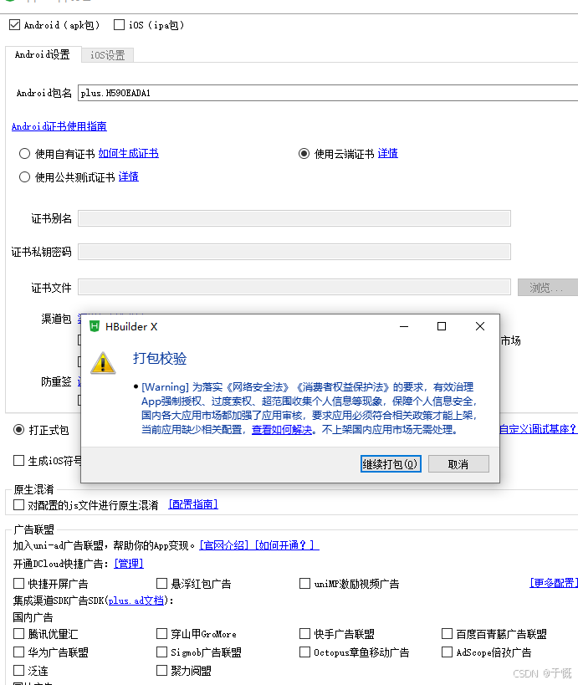
Task: Click the 证书私钥密码 input field
Action: tap(294, 252)
